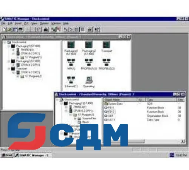Click "Data Type" in the UDT1 row
This screenshot has height=170, width=189.
click(153, 120)
